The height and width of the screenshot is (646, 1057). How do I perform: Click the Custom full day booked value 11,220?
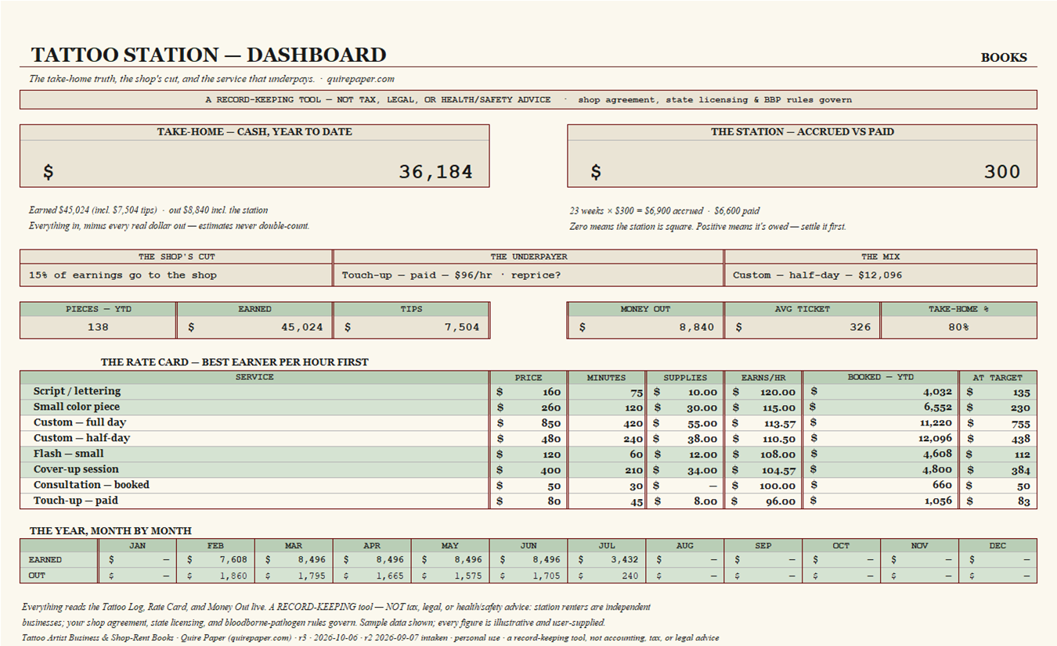pos(935,423)
